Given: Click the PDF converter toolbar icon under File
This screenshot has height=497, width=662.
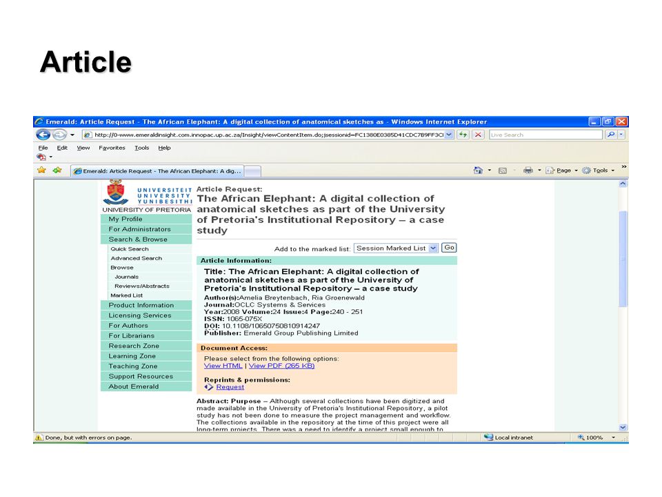Looking at the screenshot, I should click(x=41, y=157).
